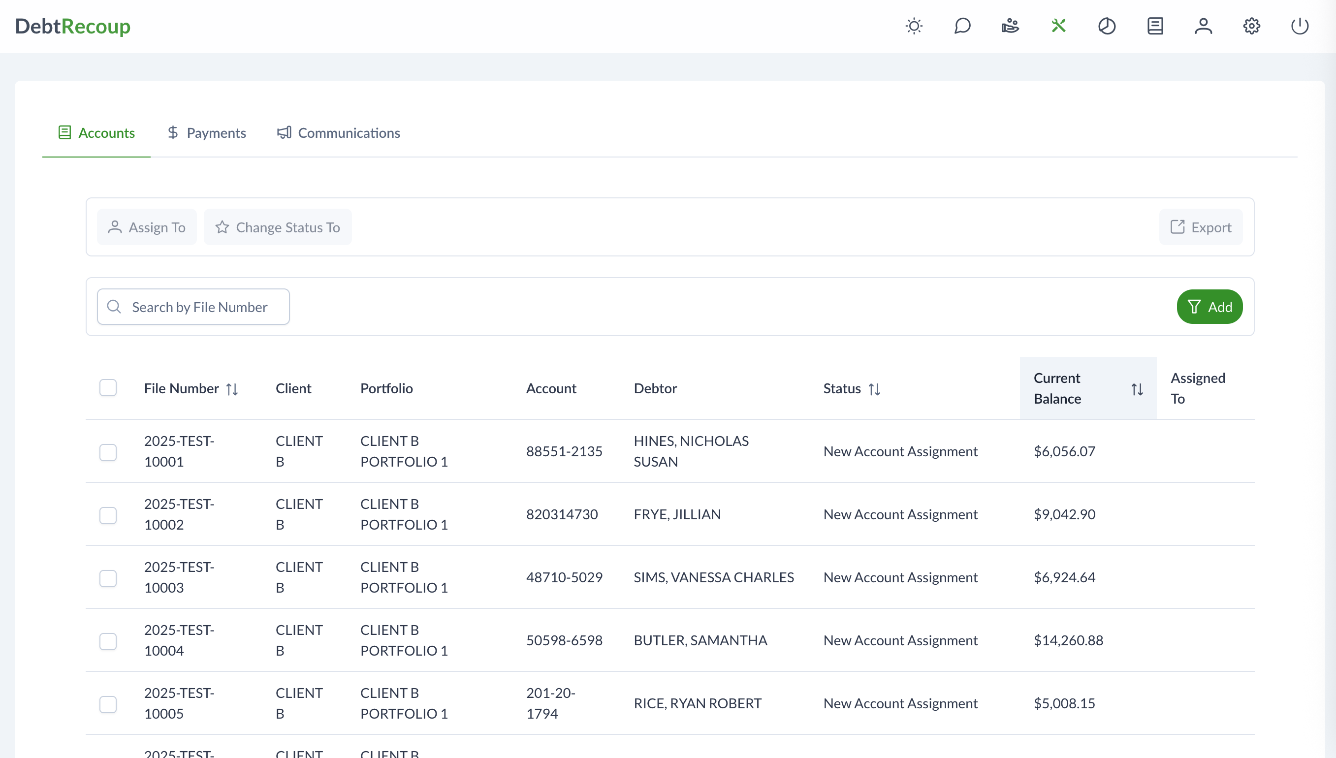This screenshot has width=1336, height=758.
Task: Check the box for file 2025-TEST-10004
Action: 108,641
